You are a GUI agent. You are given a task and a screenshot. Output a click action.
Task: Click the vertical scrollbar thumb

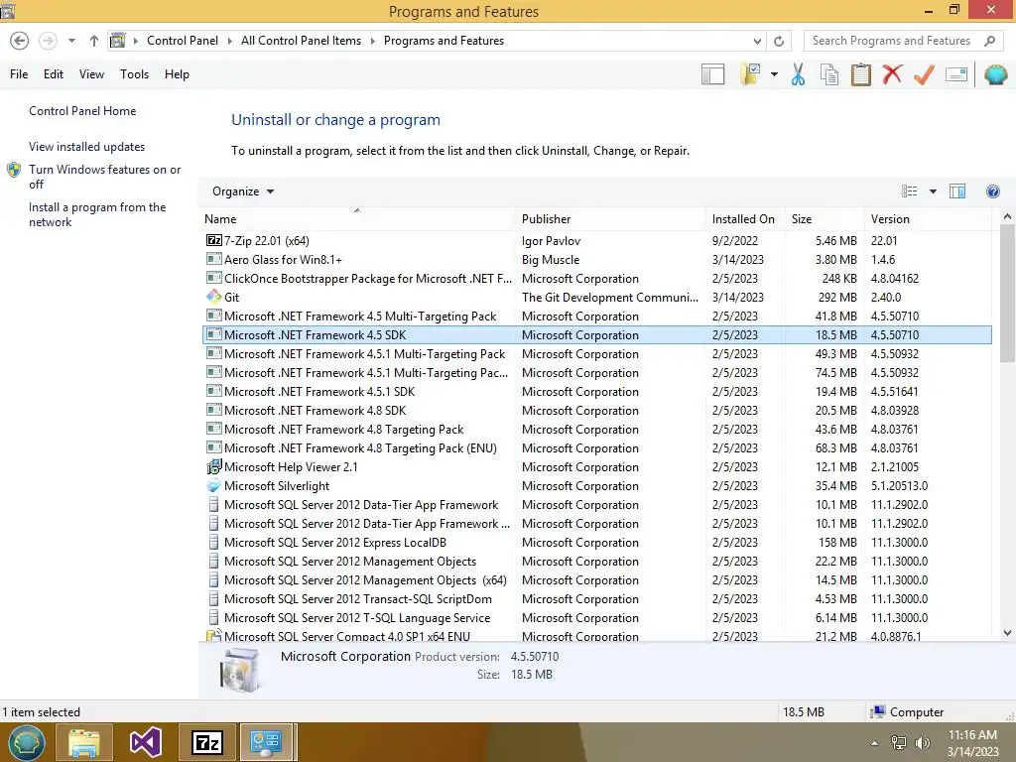pyautogui.click(x=1007, y=294)
